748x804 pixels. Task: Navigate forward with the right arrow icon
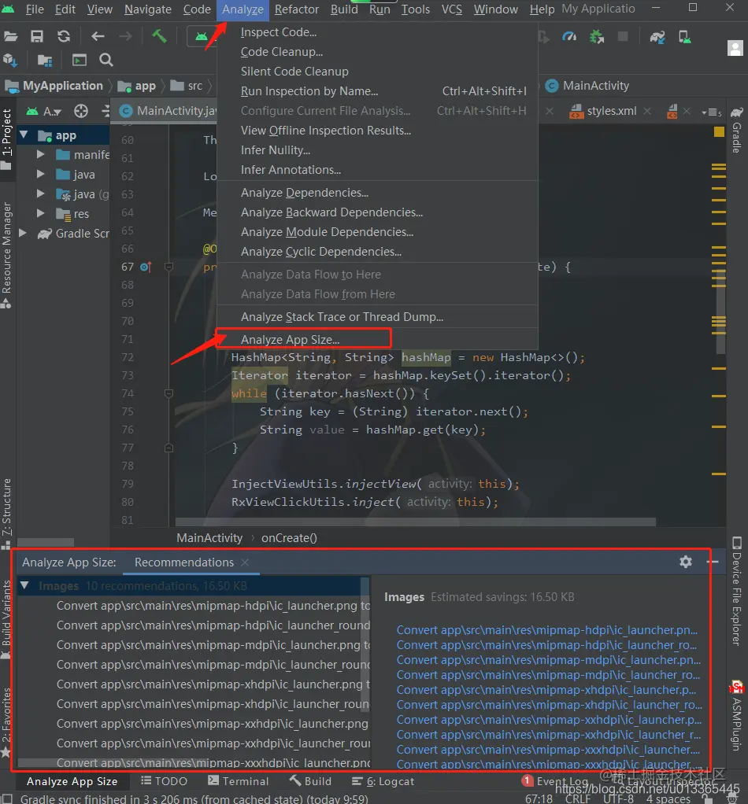pyautogui.click(x=125, y=36)
